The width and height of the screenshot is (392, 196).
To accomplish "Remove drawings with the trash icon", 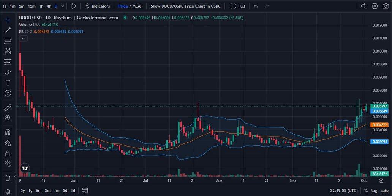I will (8, 178).
